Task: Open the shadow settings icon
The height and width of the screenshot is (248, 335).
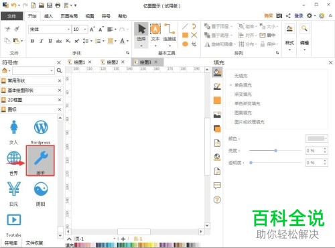Action: pyautogui.click(x=217, y=129)
